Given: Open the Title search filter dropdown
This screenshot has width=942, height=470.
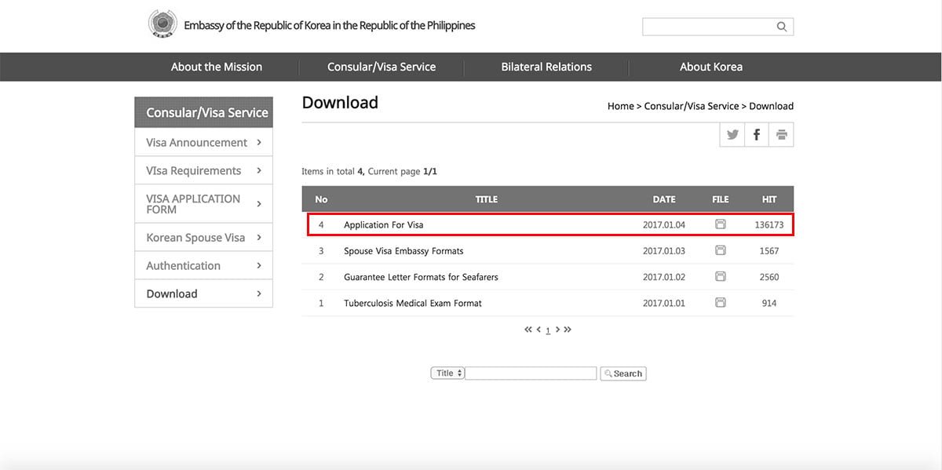Looking at the screenshot, I should click(x=447, y=373).
